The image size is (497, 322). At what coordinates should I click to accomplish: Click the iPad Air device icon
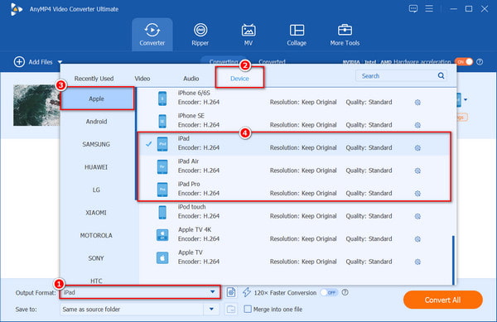point(162,167)
